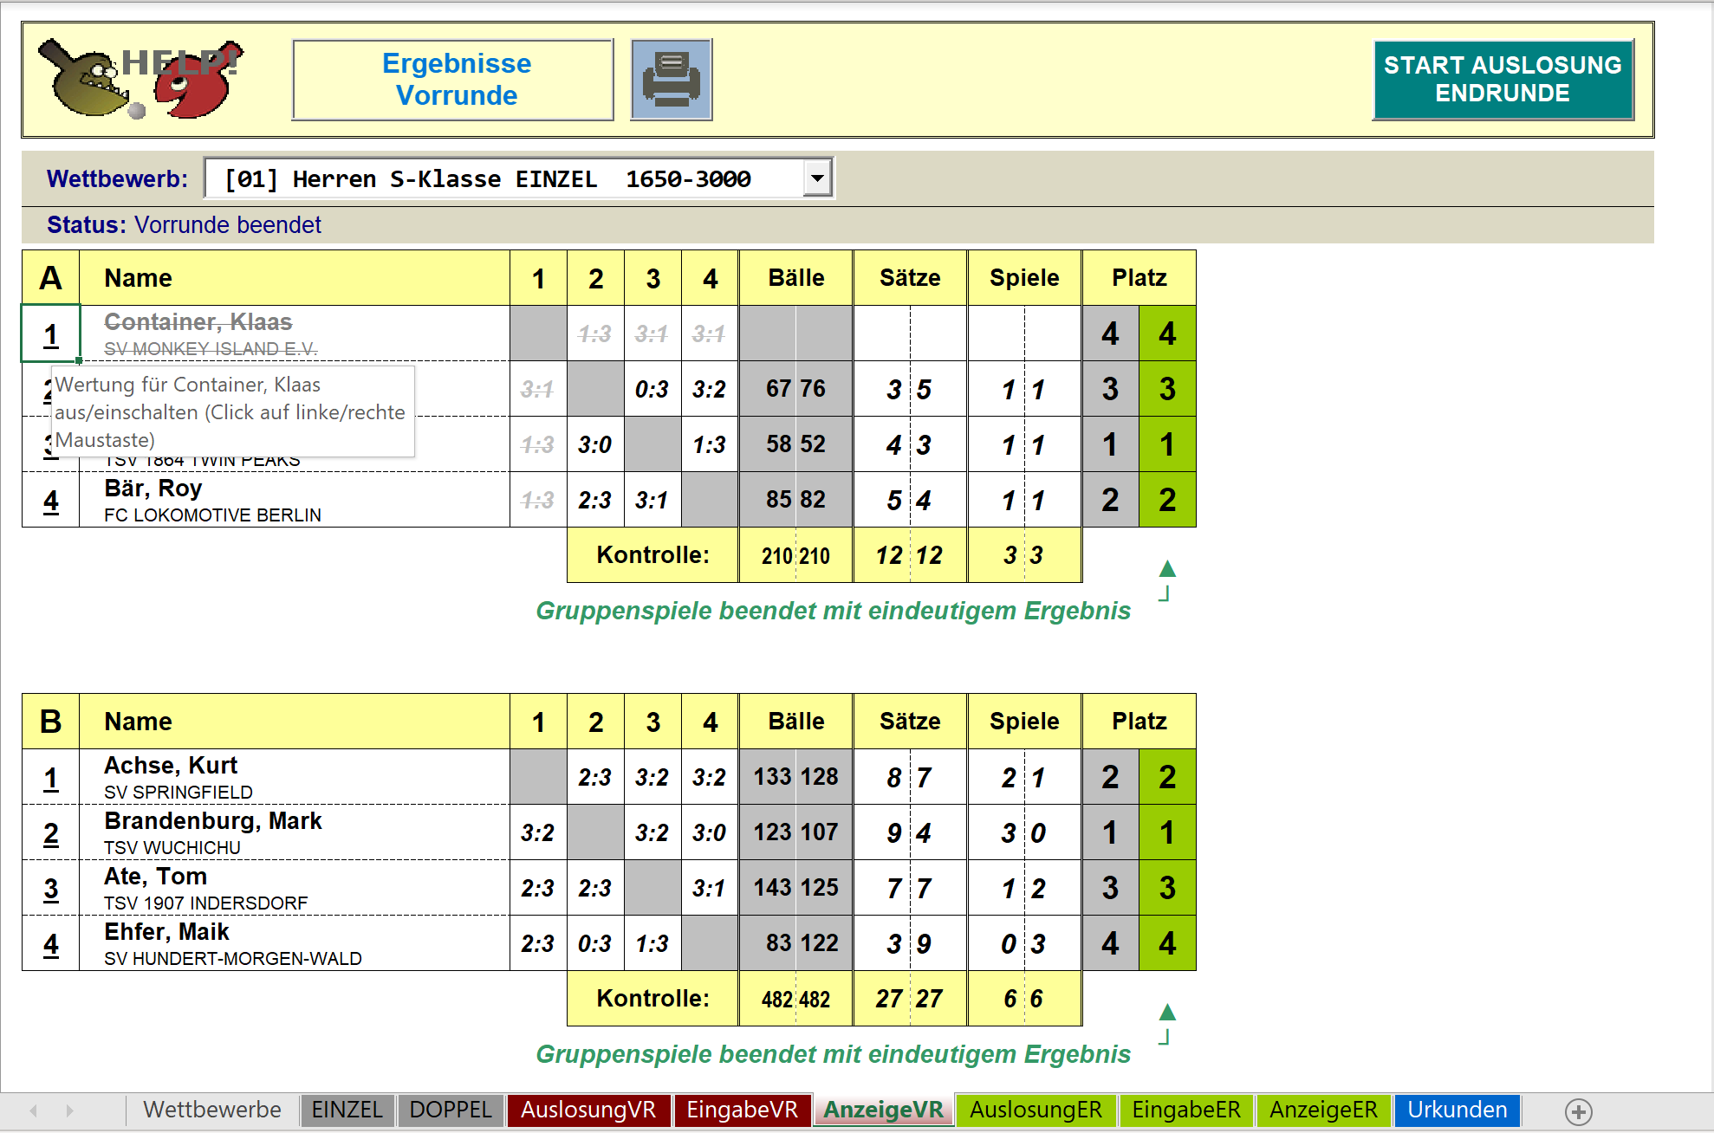The width and height of the screenshot is (1714, 1133).
Task: Click the HELP mascot icon
Action: (139, 79)
